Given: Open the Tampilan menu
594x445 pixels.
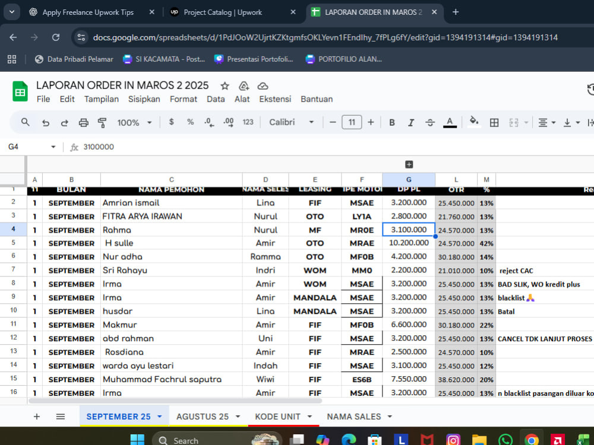Looking at the screenshot, I should point(102,99).
